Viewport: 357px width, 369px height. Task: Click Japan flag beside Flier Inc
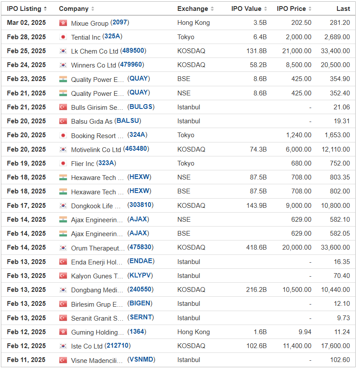coord(63,163)
